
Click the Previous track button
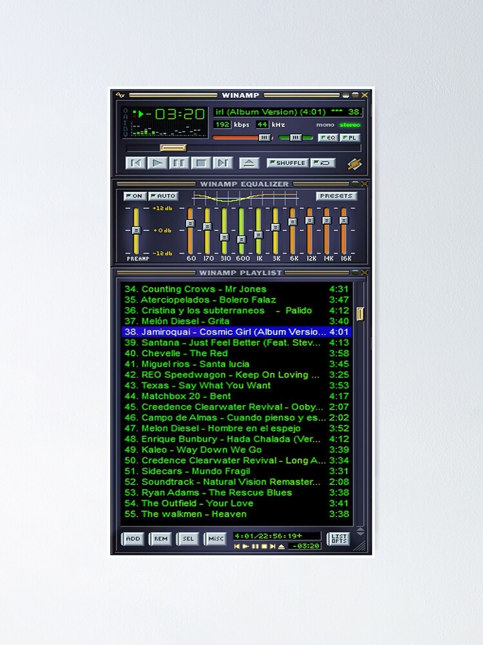click(x=136, y=163)
